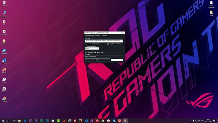
Task: Select the Yandex desktop shortcut
Action: tap(4, 90)
